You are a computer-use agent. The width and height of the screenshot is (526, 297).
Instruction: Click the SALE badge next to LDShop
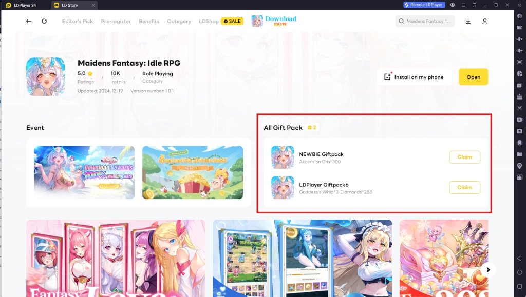[x=232, y=21]
